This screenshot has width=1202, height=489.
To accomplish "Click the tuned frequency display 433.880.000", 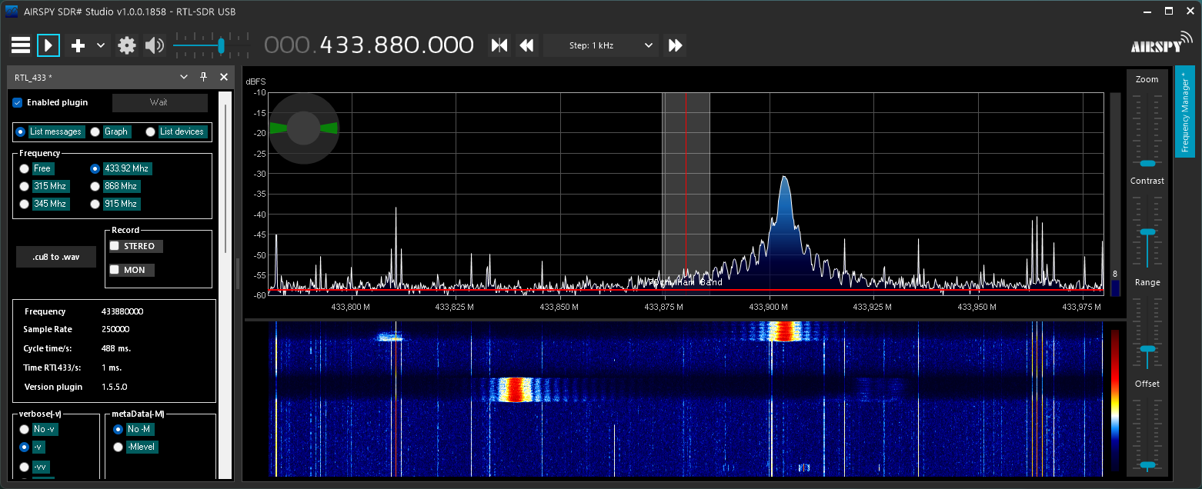I will 369,45.
